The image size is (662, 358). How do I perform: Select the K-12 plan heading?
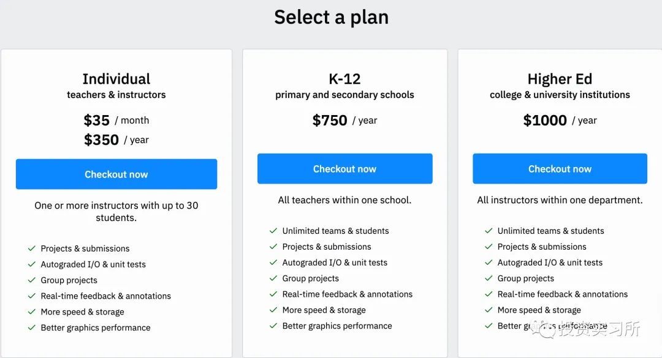click(345, 79)
